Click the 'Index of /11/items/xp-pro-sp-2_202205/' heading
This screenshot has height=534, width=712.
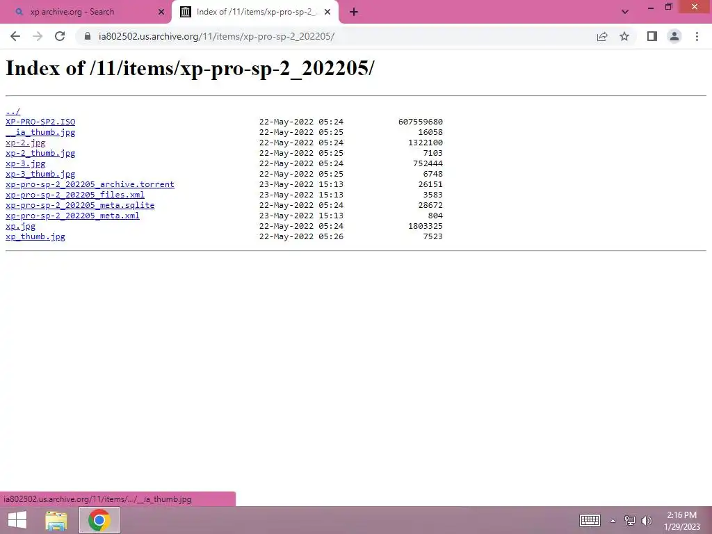tap(190, 69)
